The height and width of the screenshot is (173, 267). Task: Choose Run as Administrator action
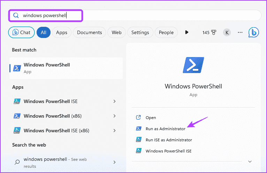[166, 129]
